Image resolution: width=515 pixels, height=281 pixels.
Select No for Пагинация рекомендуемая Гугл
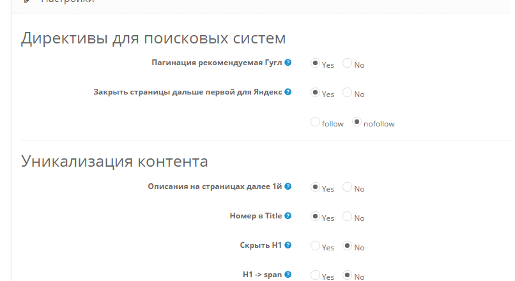pos(347,63)
